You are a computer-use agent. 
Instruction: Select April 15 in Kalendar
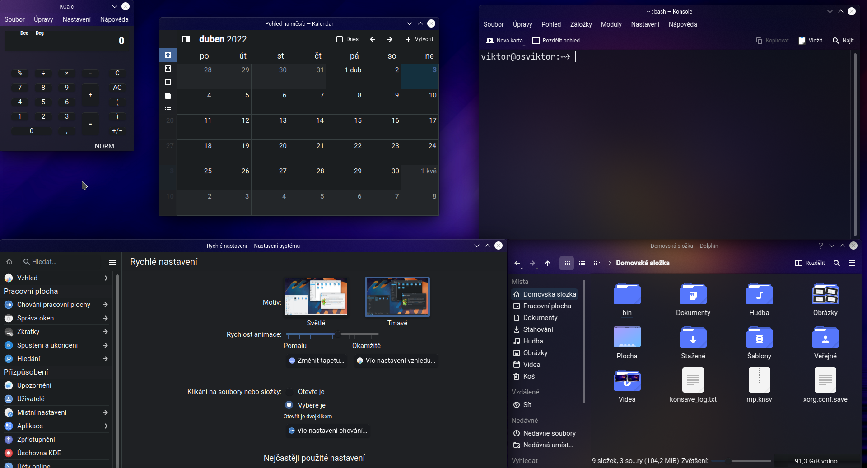point(345,127)
